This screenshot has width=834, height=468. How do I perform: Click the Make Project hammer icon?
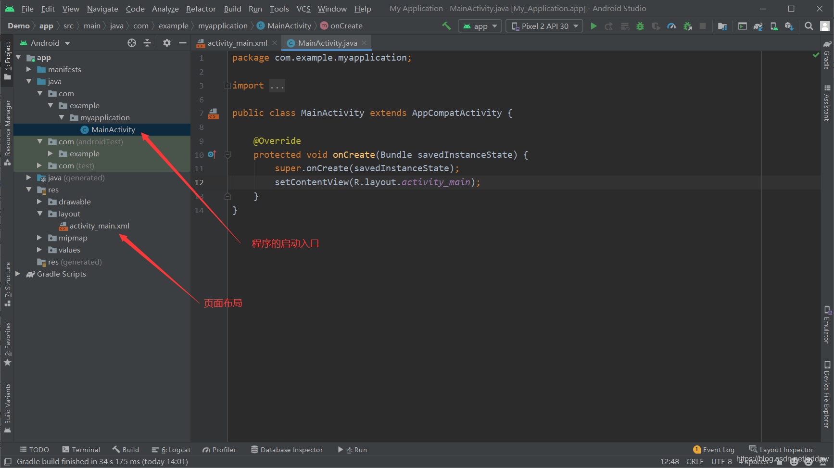coord(446,26)
